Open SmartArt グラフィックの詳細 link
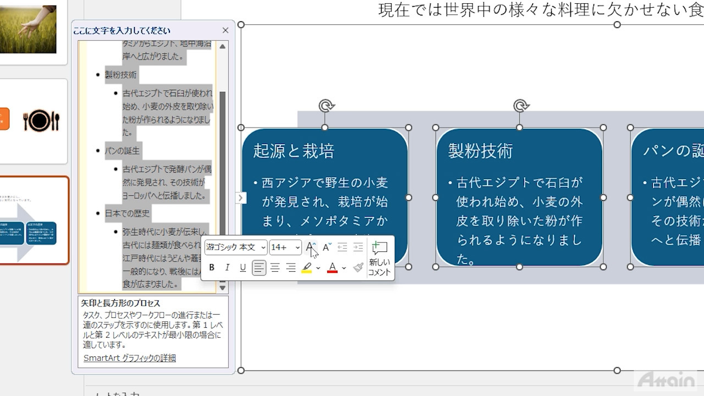 130,358
